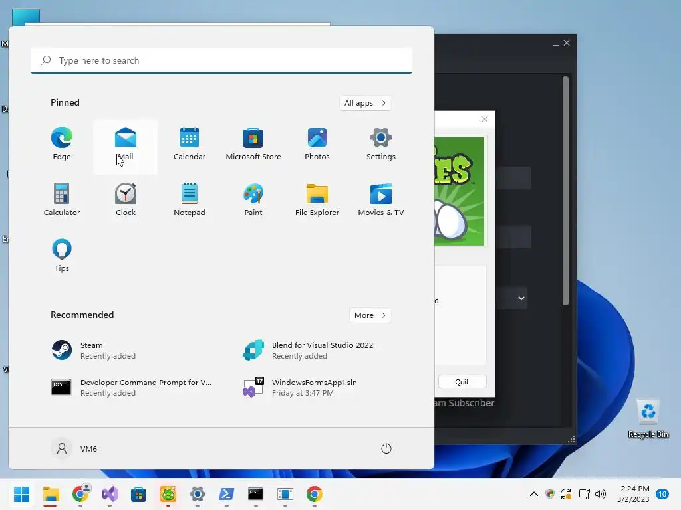Switch to the blue window app before Chrome on taskbar
The image size is (681, 510).
pyautogui.click(x=285, y=494)
